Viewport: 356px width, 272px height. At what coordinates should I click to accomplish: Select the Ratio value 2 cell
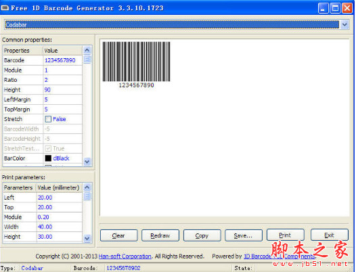tap(62, 80)
